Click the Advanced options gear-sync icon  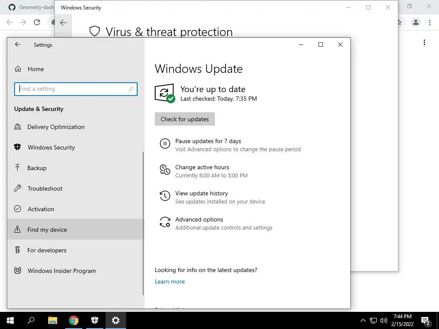pos(165,222)
